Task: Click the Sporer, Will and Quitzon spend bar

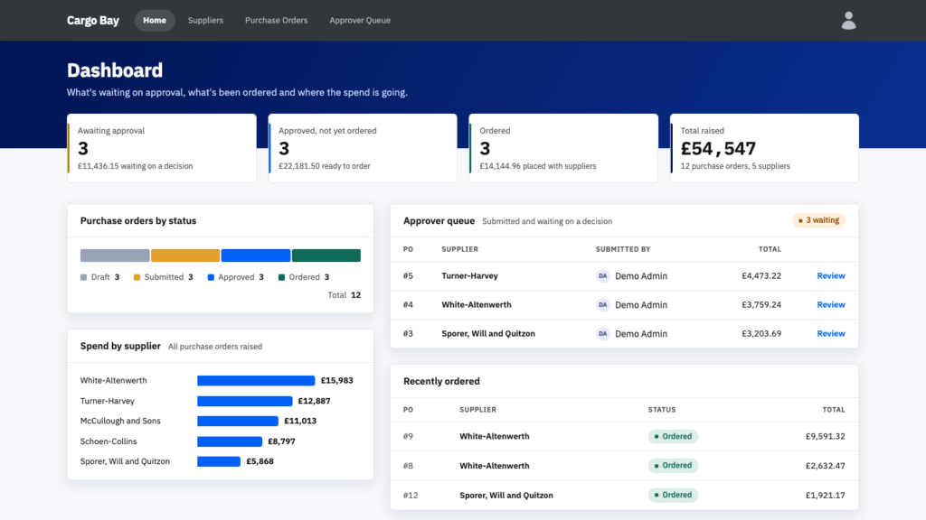Action: coord(219,461)
